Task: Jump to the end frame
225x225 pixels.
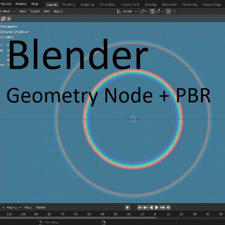Action: [x=168, y=207]
